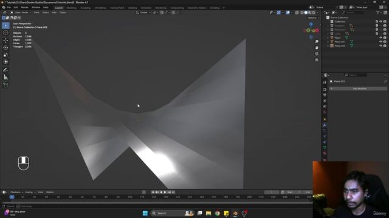Open the viewport Add menu

(x=54, y=12)
